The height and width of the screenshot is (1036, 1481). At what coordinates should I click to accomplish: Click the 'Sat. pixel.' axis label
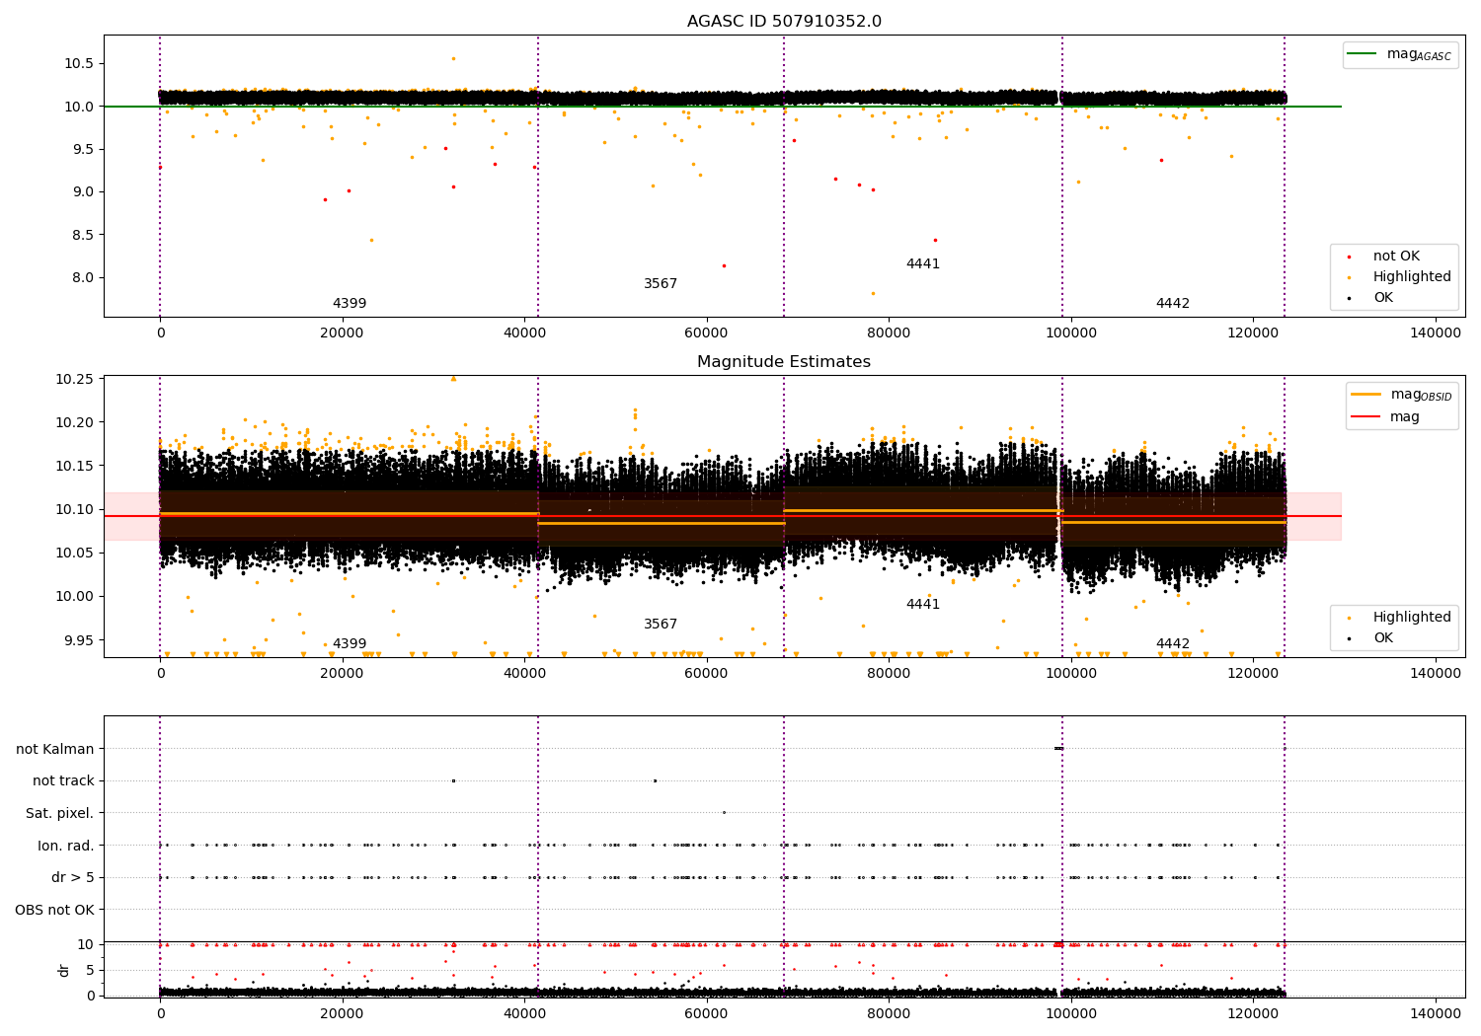point(60,814)
